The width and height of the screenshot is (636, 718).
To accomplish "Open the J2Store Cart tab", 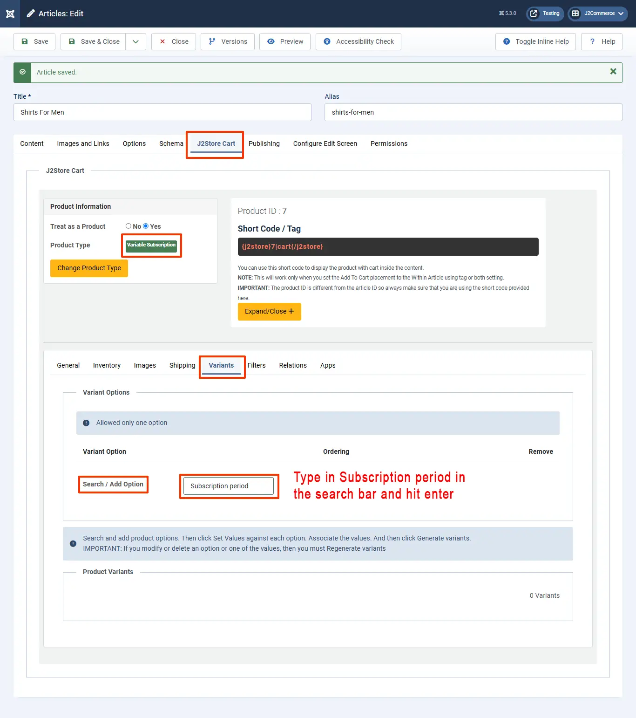I will click(x=216, y=144).
